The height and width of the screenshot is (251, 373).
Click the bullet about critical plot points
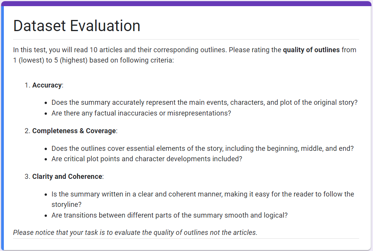coord(147,159)
